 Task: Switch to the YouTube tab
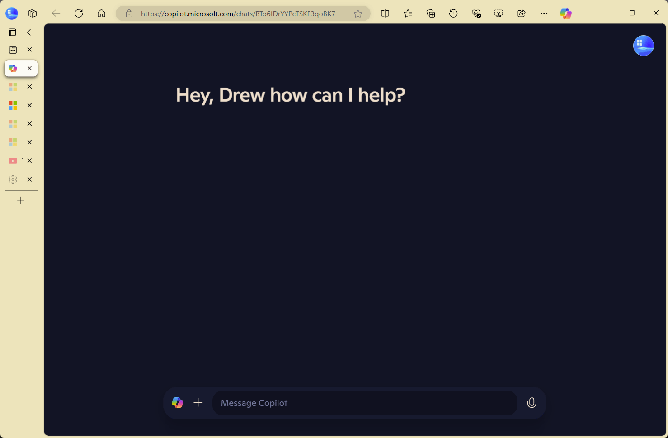pos(13,161)
